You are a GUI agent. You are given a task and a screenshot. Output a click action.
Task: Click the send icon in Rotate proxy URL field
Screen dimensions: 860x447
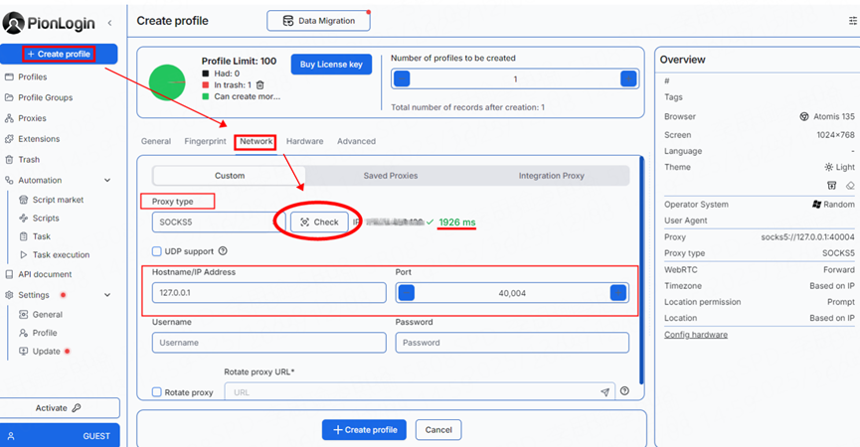(x=604, y=392)
